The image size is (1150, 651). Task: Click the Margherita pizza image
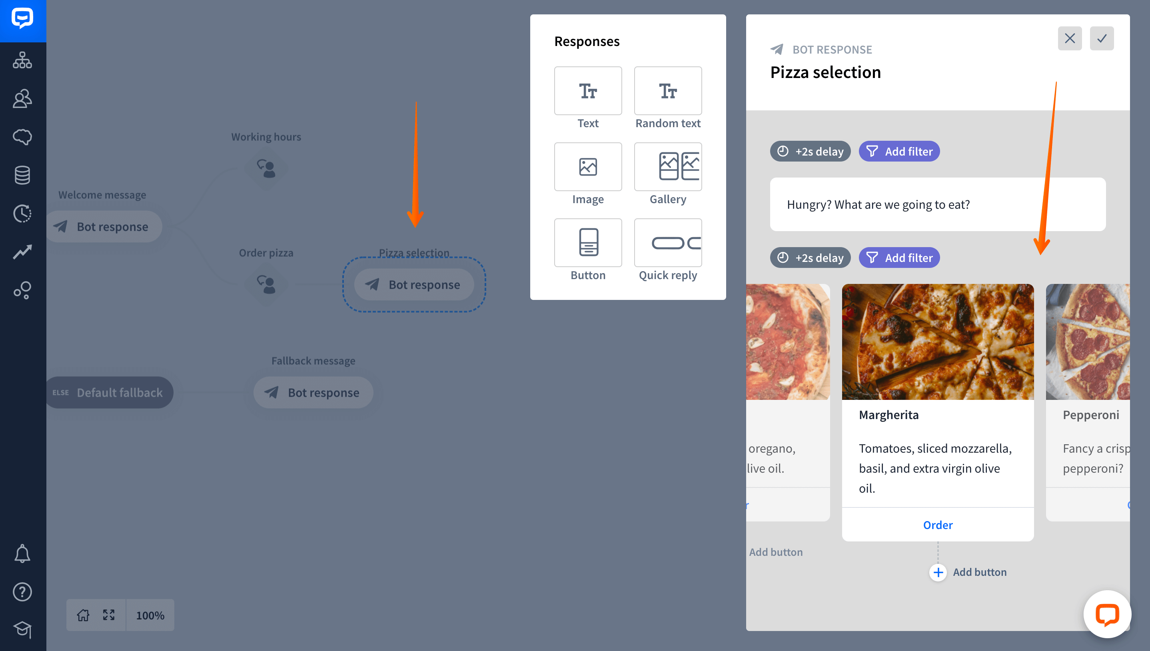point(938,341)
